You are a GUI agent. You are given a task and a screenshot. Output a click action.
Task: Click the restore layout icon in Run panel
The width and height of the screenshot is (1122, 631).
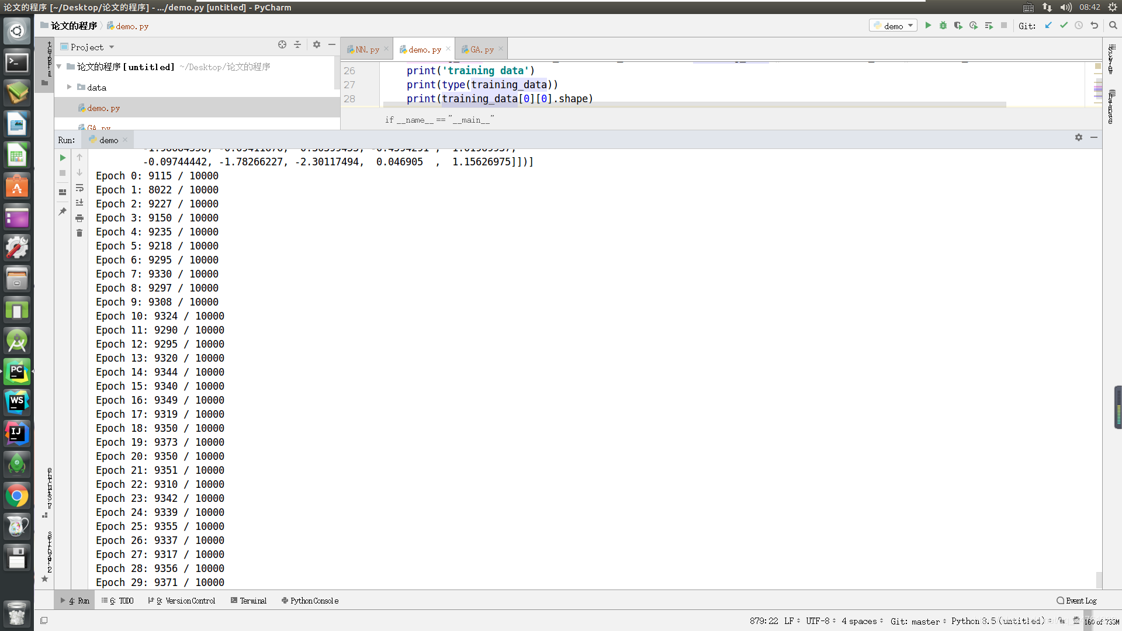63,192
